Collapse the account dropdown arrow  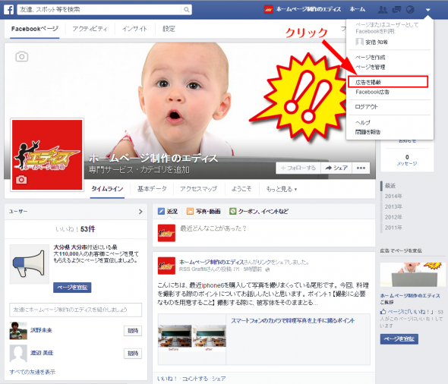[427, 10]
